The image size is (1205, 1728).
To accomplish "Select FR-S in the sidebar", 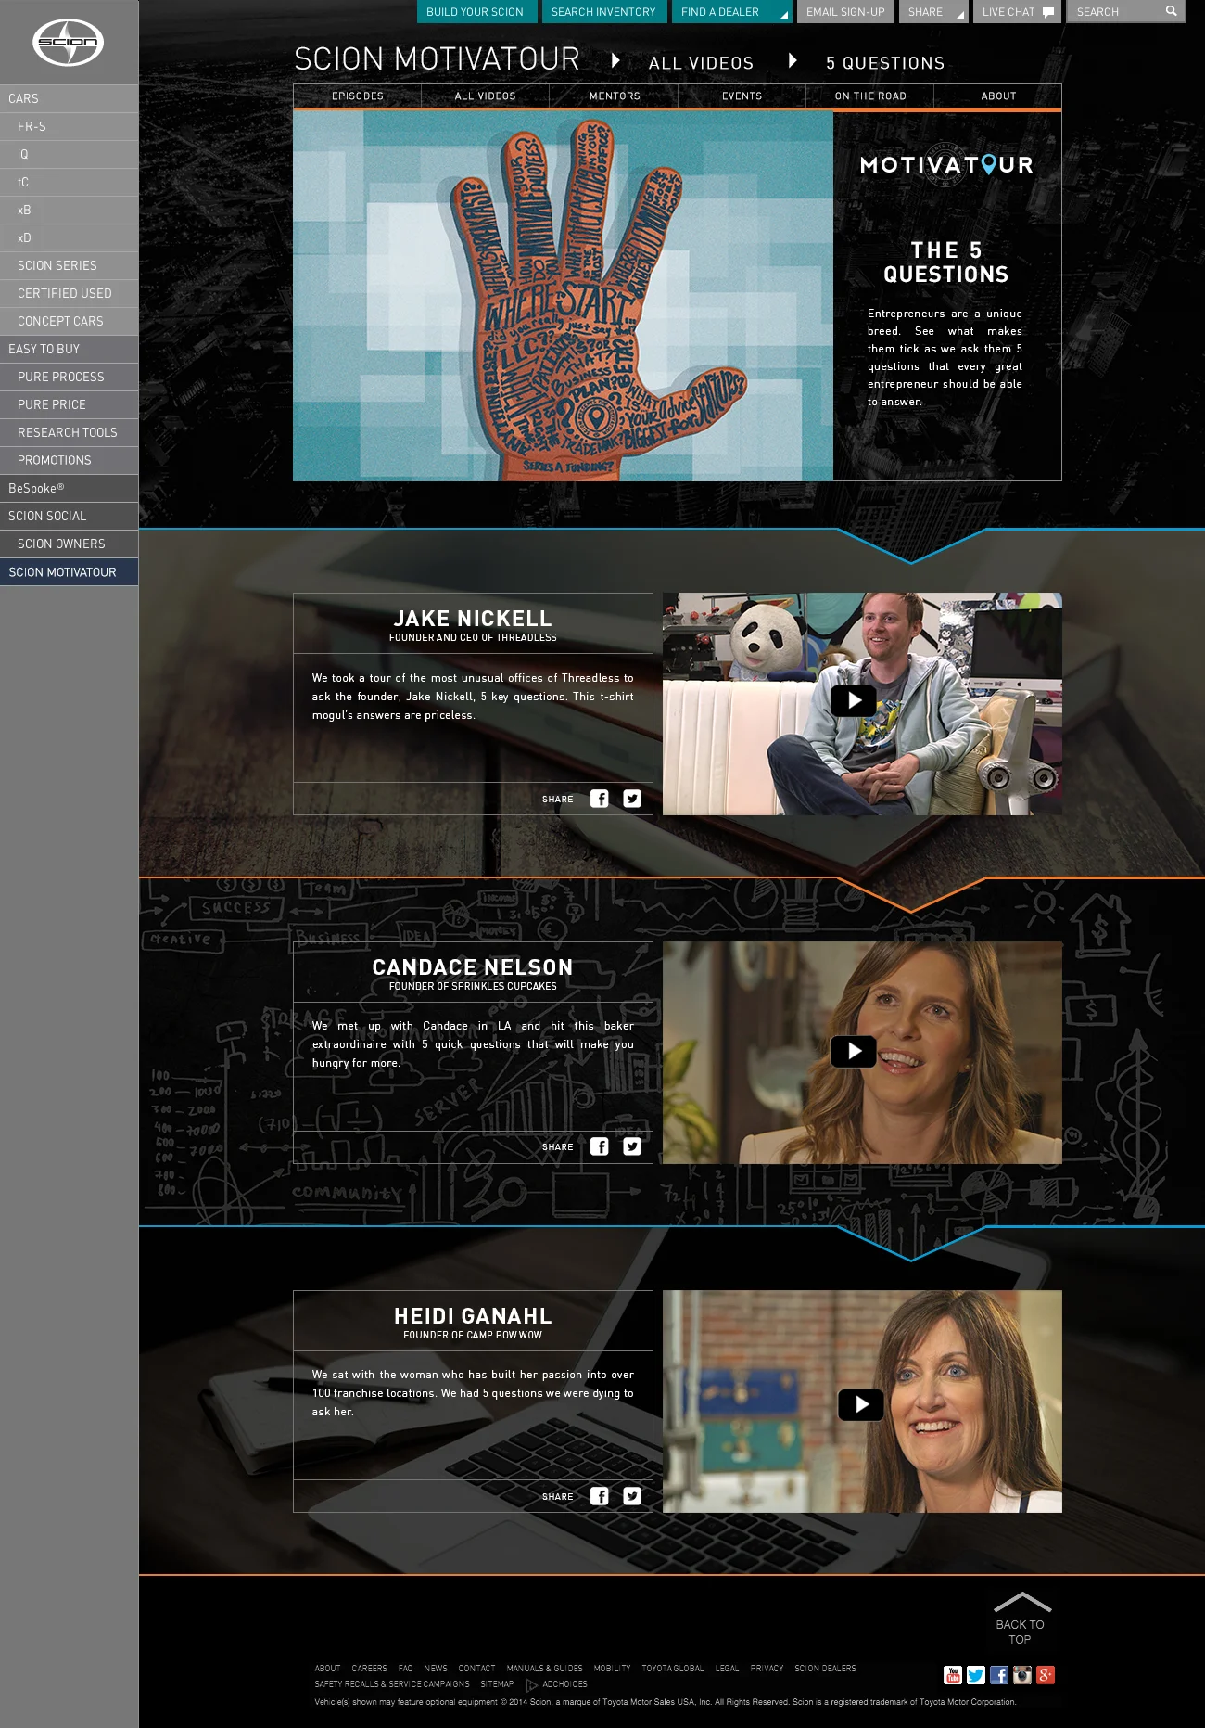I will (69, 126).
